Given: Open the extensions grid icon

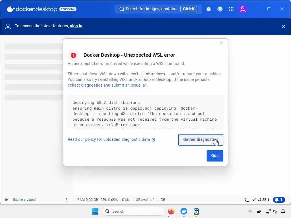Looking at the screenshot, I should [231, 9].
